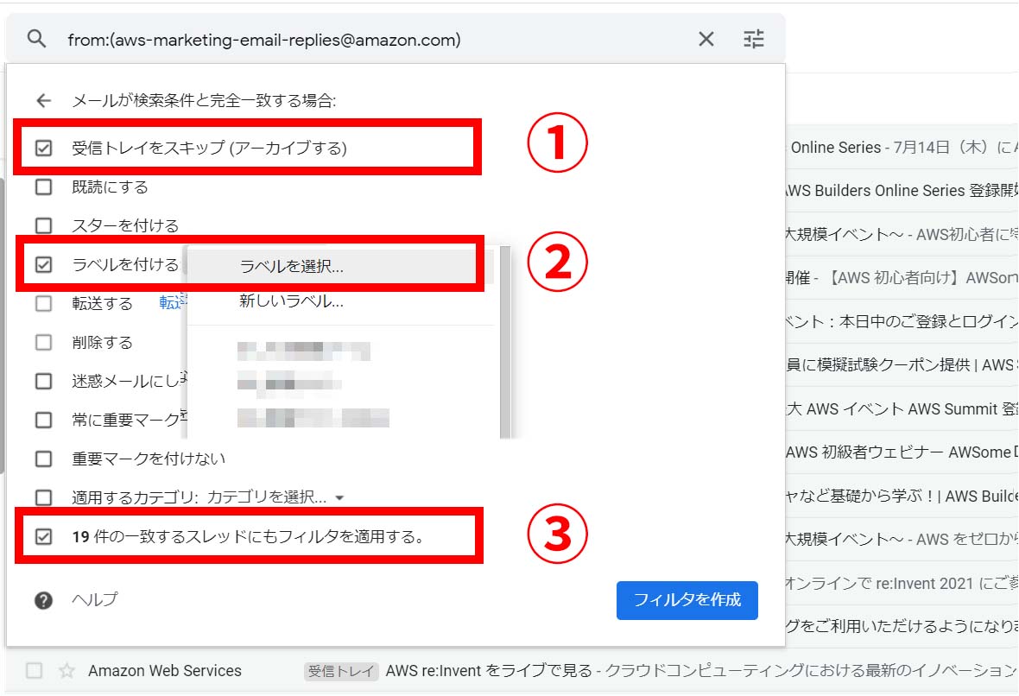Click フィルタを作成 button
Viewport: 1019px width, 696px height.
[687, 600]
